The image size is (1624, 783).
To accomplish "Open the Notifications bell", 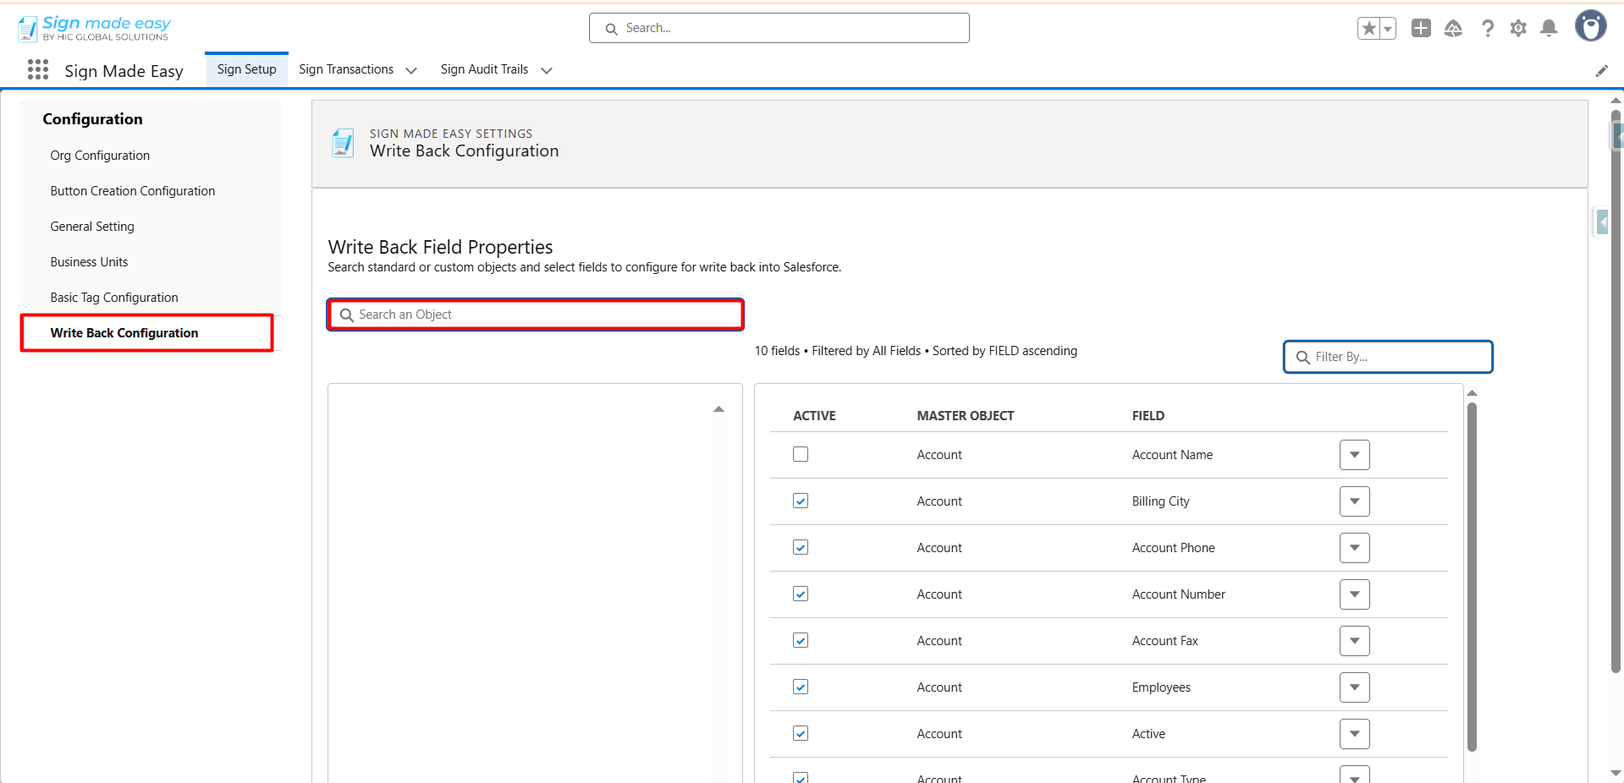I will point(1549,29).
